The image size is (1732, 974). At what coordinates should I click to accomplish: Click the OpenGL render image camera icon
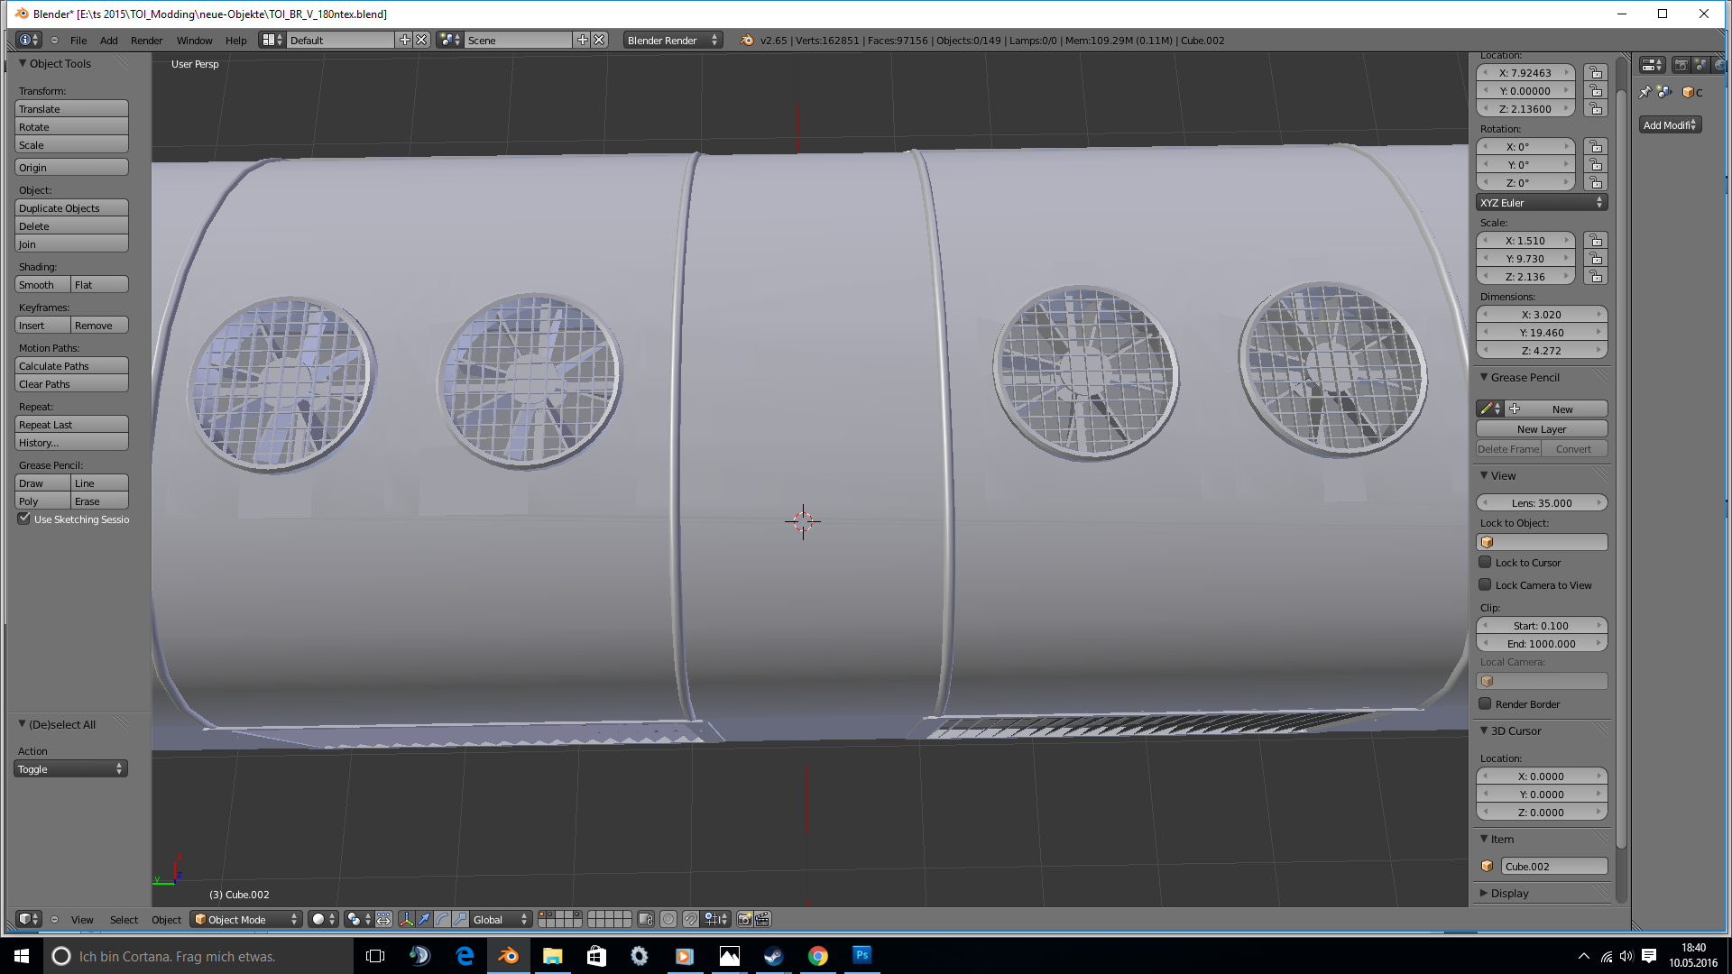tap(744, 919)
